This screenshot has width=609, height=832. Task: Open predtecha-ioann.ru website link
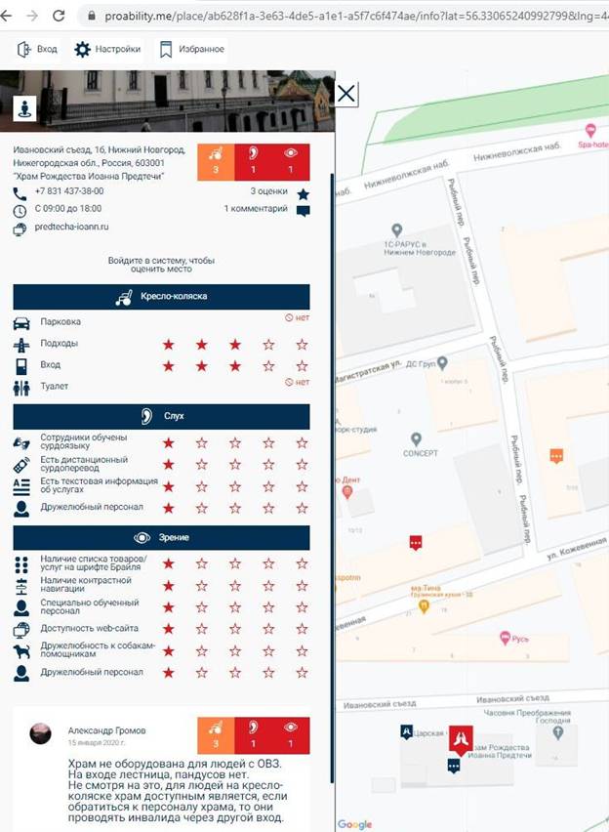[71, 227]
